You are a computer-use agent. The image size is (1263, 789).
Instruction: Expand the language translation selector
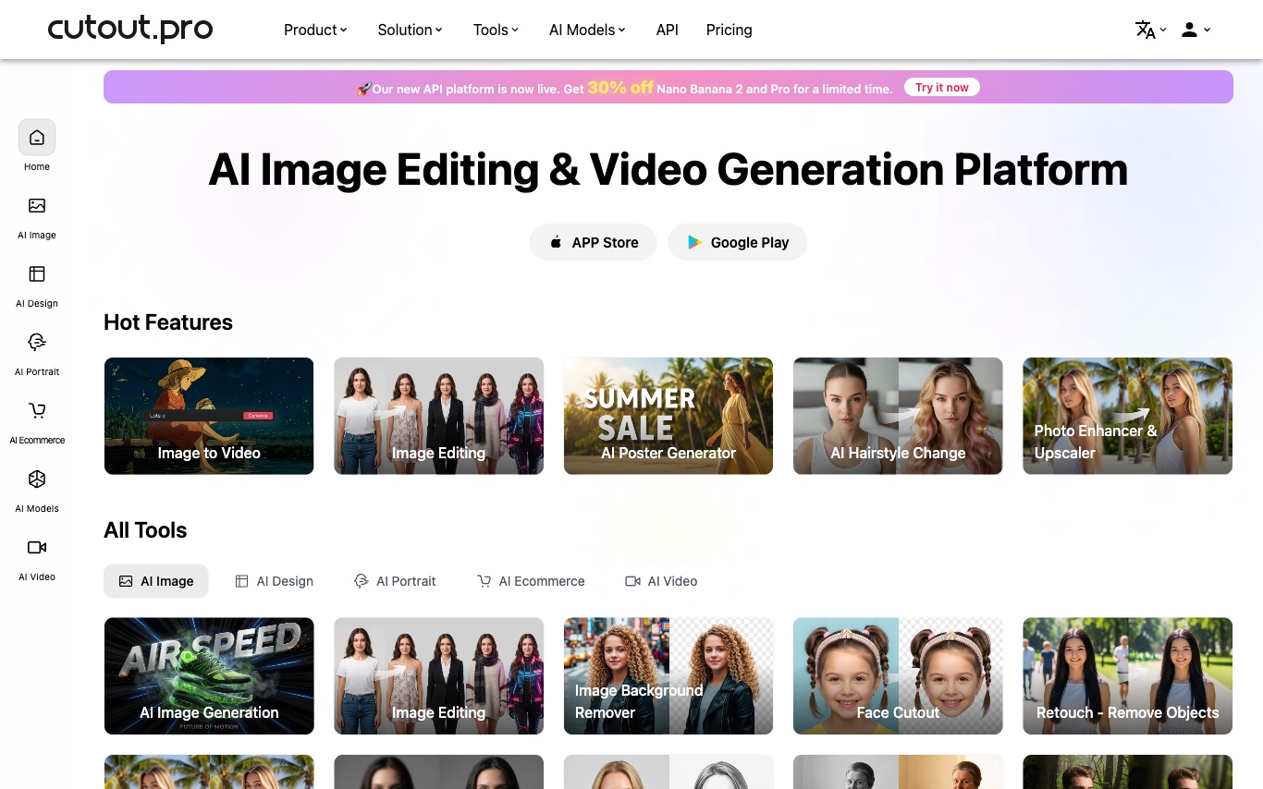[x=1150, y=30]
